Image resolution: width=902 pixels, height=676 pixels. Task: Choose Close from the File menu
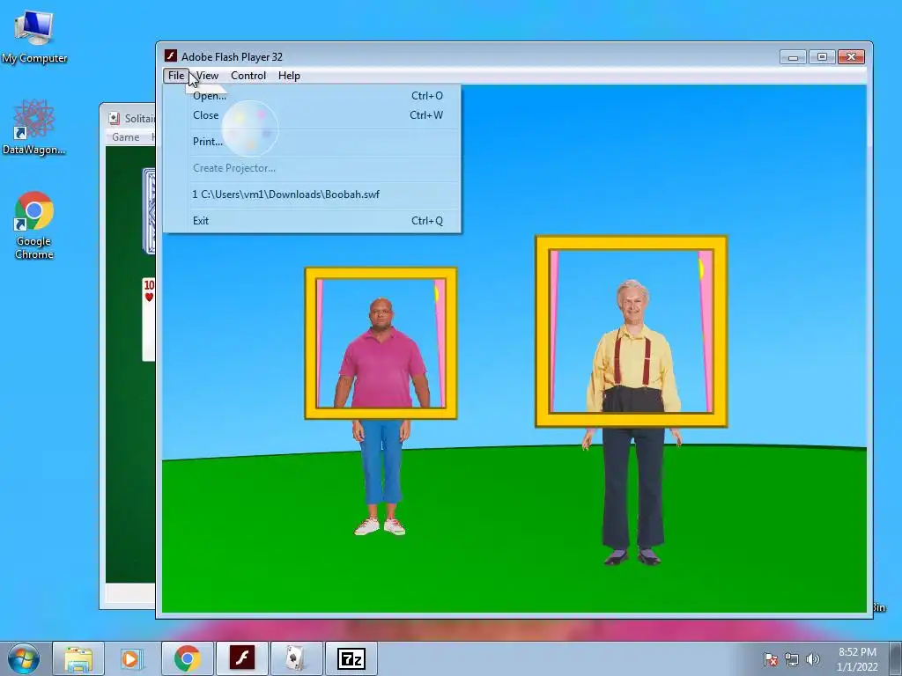pos(312,115)
